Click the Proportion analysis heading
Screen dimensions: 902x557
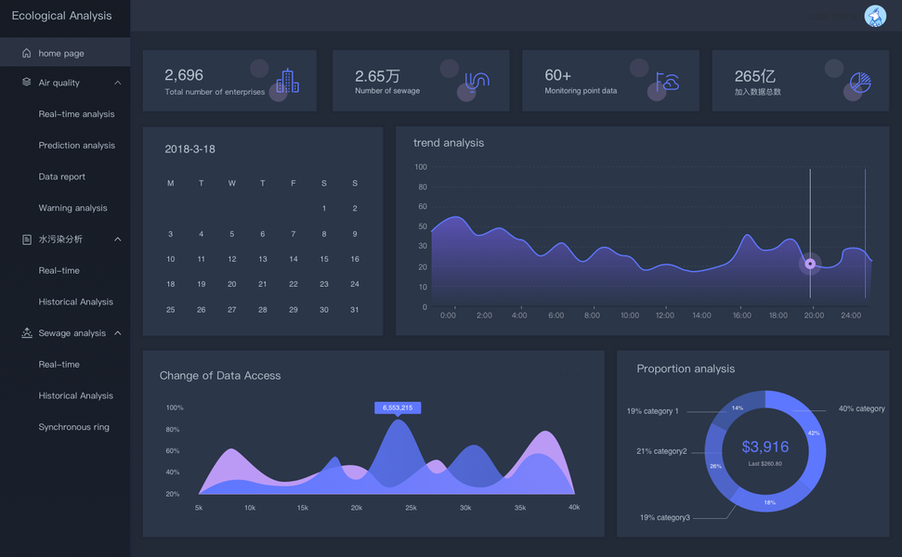tap(686, 369)
